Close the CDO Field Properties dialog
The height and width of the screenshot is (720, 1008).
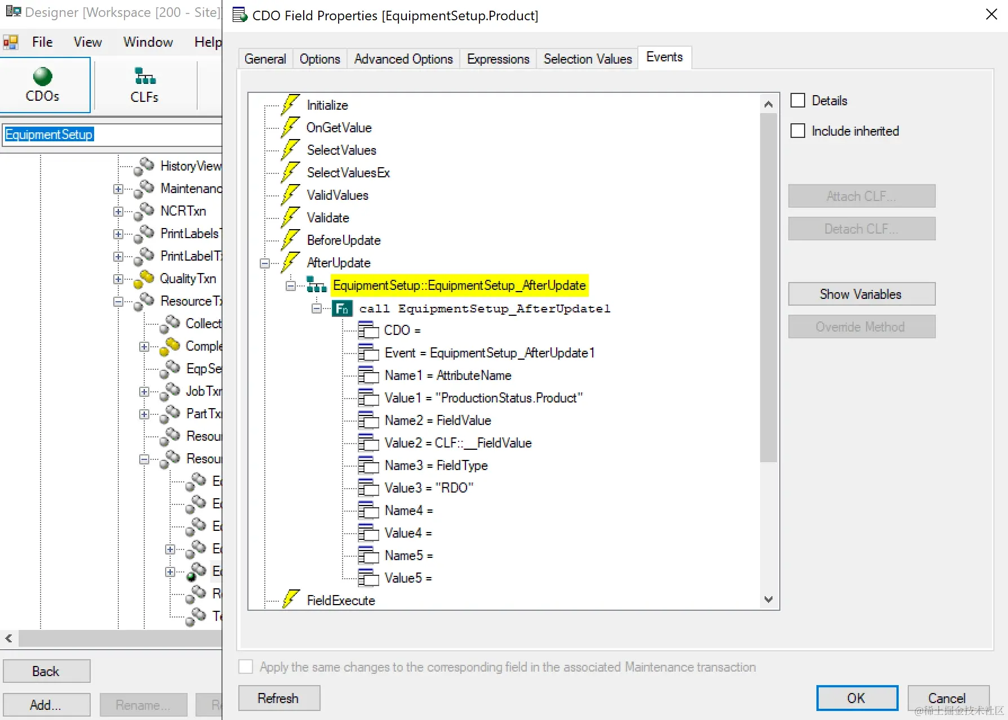coord(992,15)
